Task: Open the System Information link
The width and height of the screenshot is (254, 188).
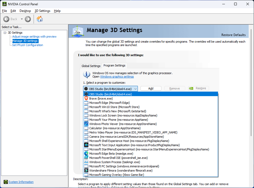Action: [x=21, y=182]
